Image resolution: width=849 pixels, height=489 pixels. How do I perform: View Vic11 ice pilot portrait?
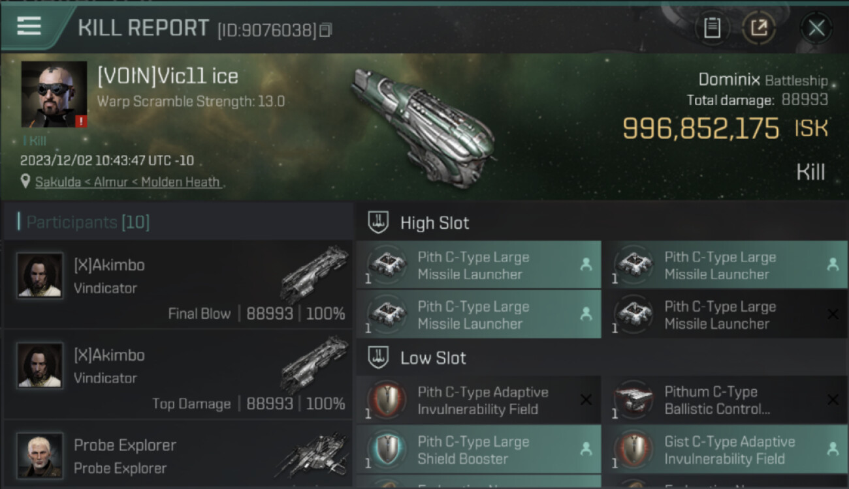click(x=54, y=95)
